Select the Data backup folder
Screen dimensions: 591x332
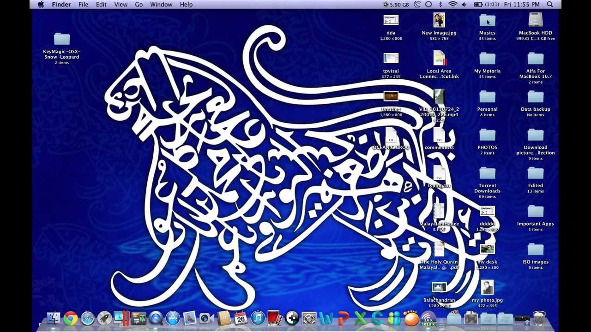click(536, 97)
